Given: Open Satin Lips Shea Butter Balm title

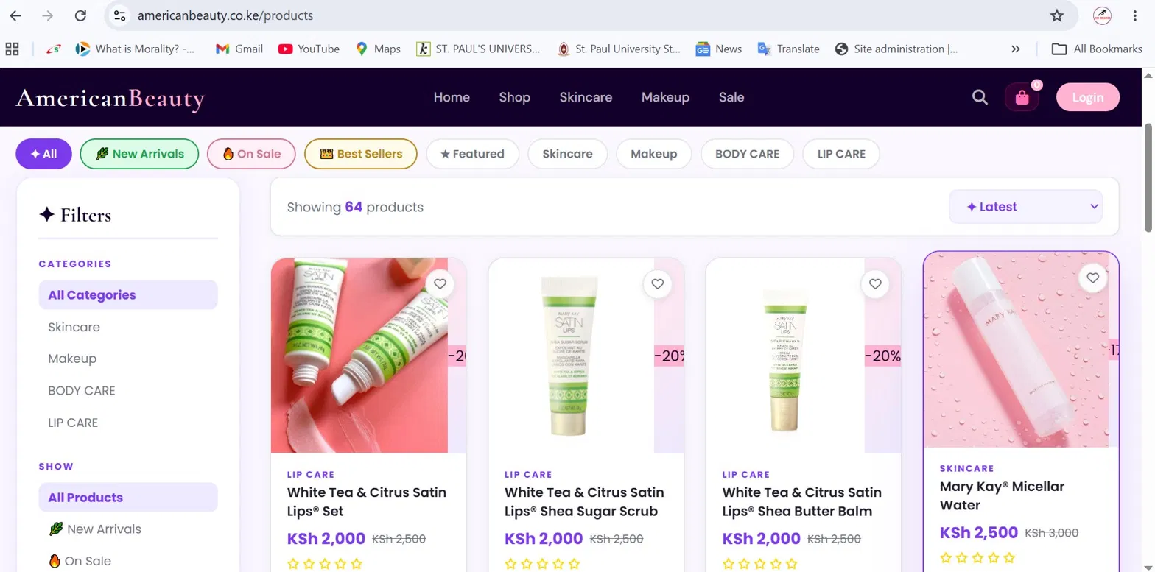Looking at the screenshot, I should [802, 502].
